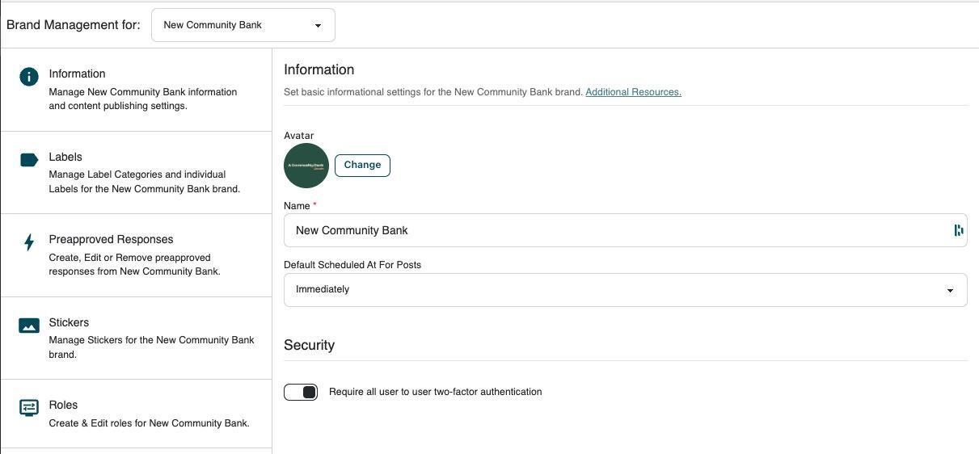Screen dimensions: 979x454
Task: Click the Roles icon in sidebar
Action: tap(29, 408)
